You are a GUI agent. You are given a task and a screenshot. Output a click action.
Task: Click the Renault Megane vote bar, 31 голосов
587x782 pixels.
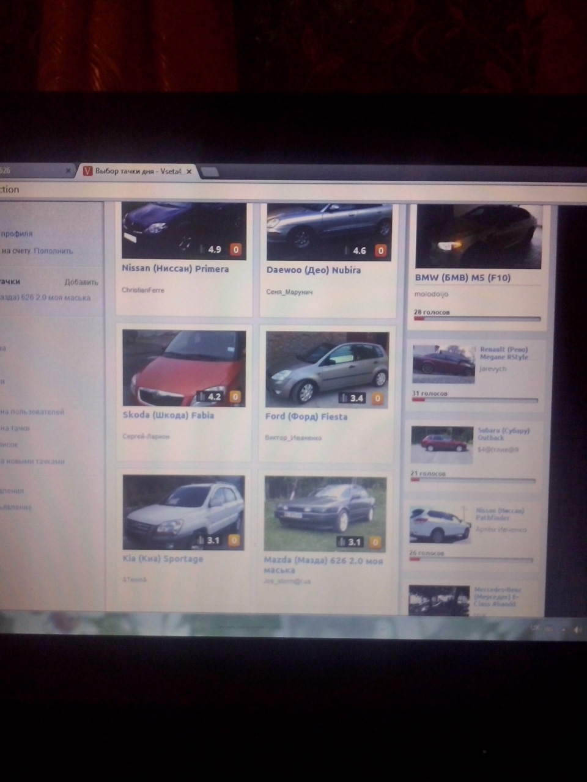(x=475, y=400)
